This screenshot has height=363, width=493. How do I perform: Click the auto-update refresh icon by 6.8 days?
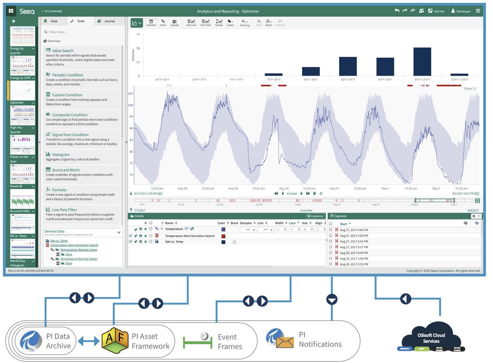(321, 193)
